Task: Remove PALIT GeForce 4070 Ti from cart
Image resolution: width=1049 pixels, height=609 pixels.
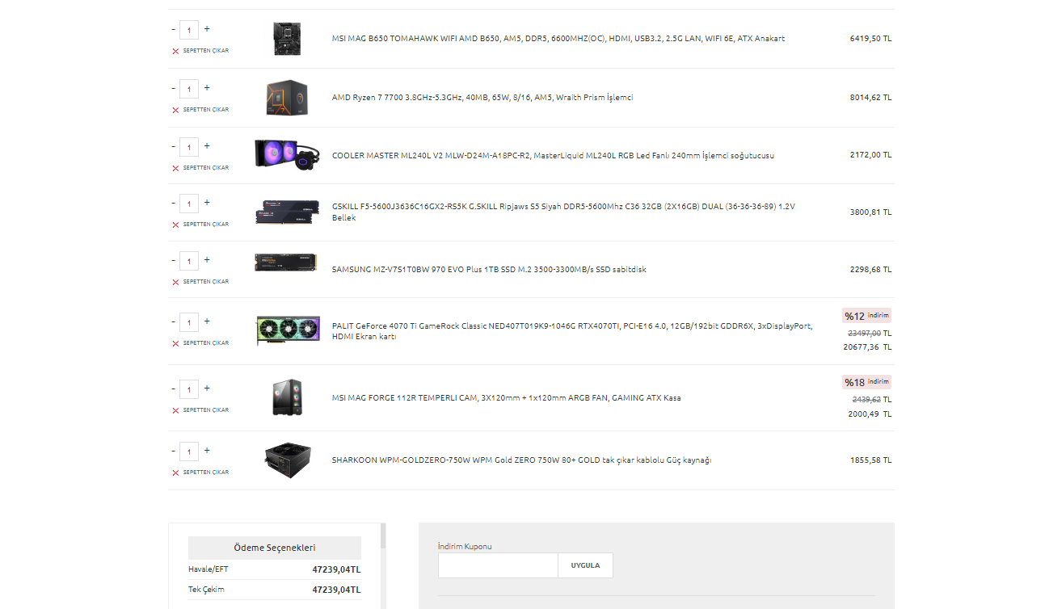Action: click(x=200, y=343)
